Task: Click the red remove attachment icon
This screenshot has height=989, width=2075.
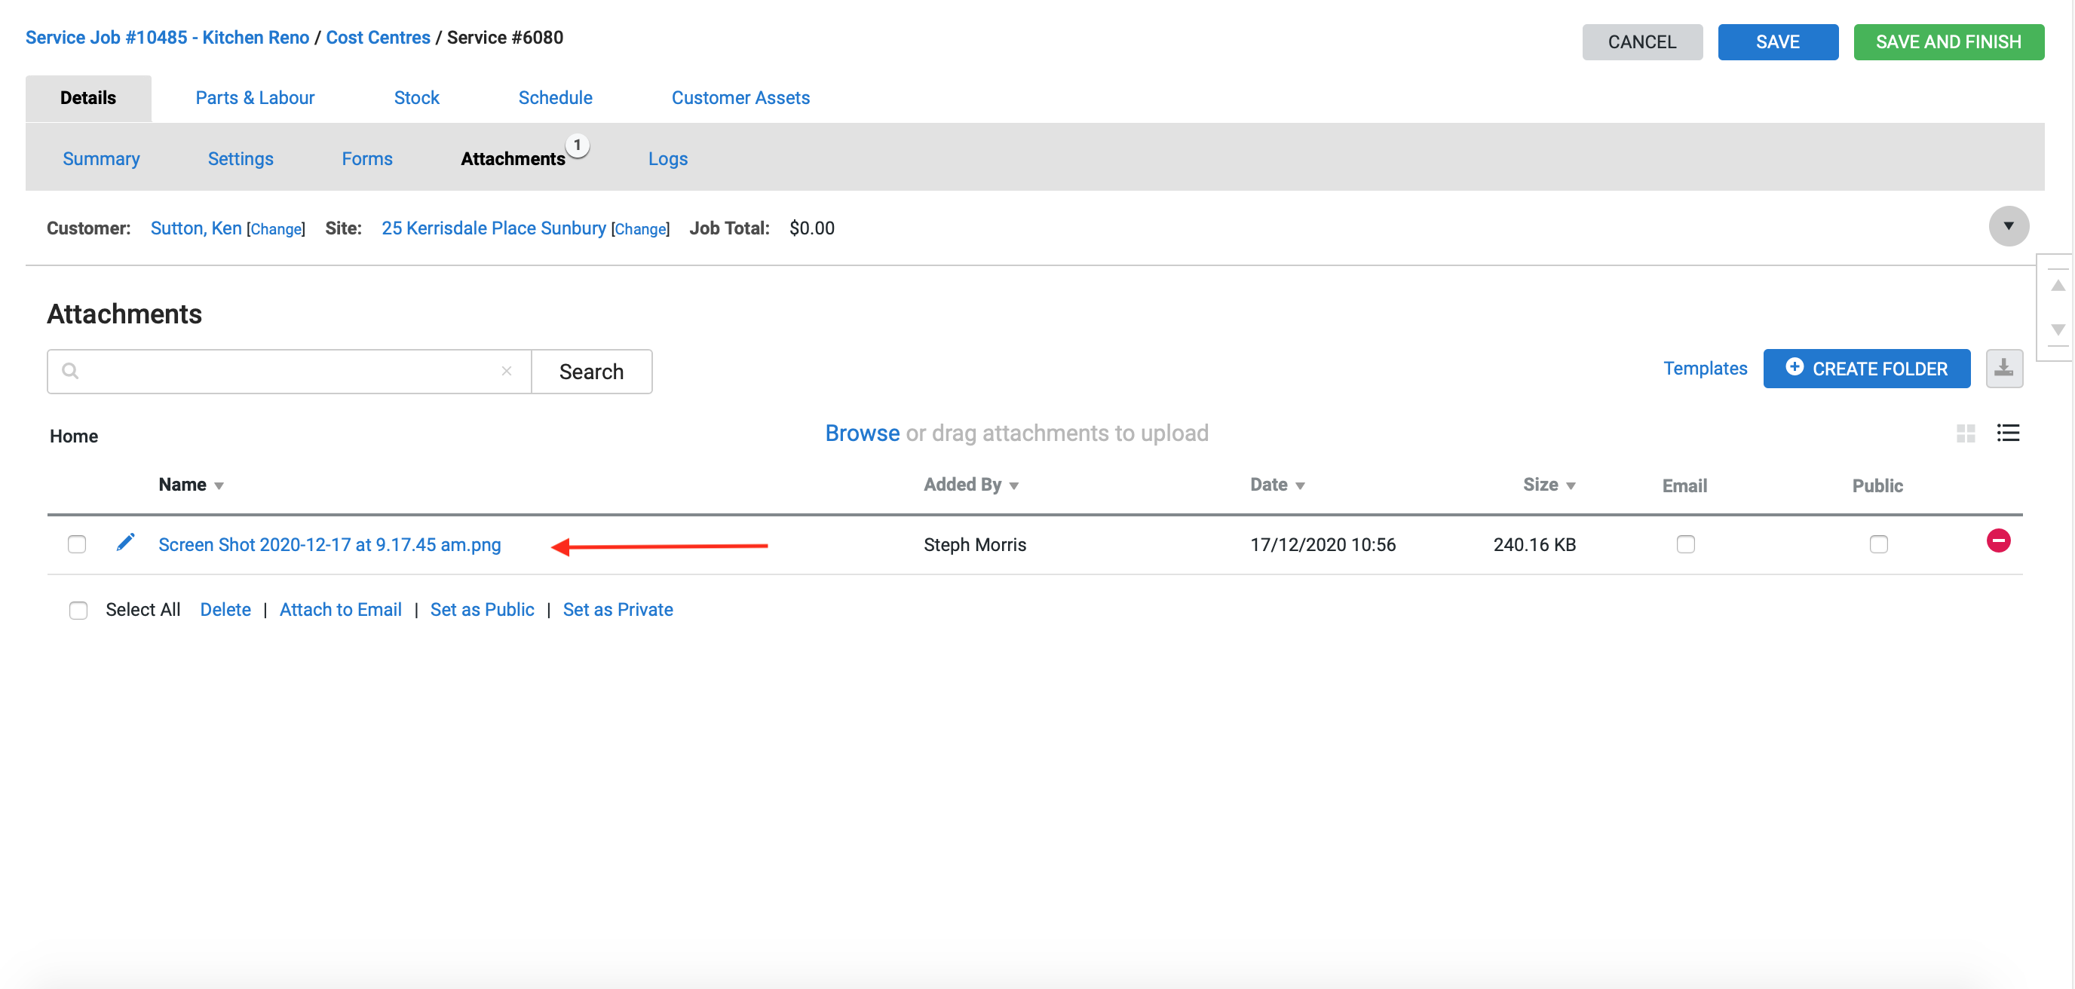Action: point(1997,540)
